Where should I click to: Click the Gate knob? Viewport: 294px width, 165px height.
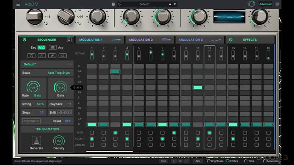(x=60, y=88)
